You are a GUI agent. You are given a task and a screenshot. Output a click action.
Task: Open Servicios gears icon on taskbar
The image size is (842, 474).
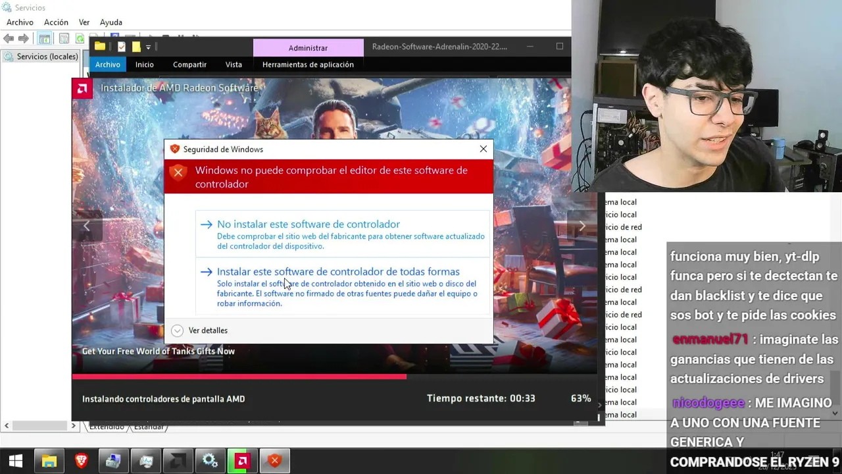[x=210, y=461]
